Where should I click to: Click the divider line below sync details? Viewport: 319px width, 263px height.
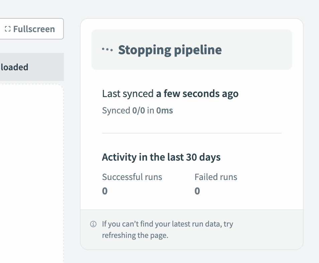click(192, 133)
